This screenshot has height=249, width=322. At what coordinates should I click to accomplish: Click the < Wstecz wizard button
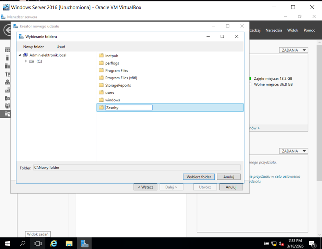[x=145, y=187]
